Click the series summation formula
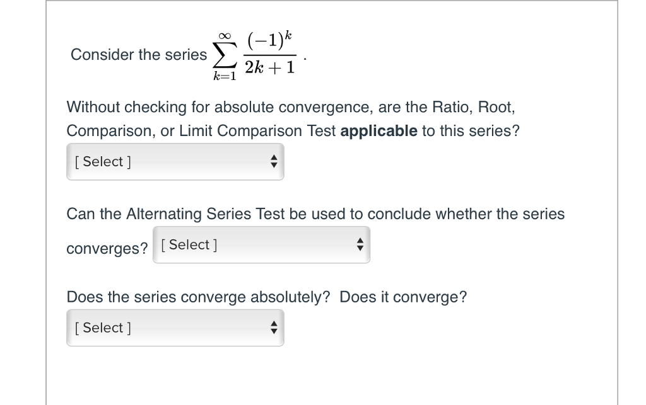The width and height of the screenshot is (646, 405). point(255,54)
